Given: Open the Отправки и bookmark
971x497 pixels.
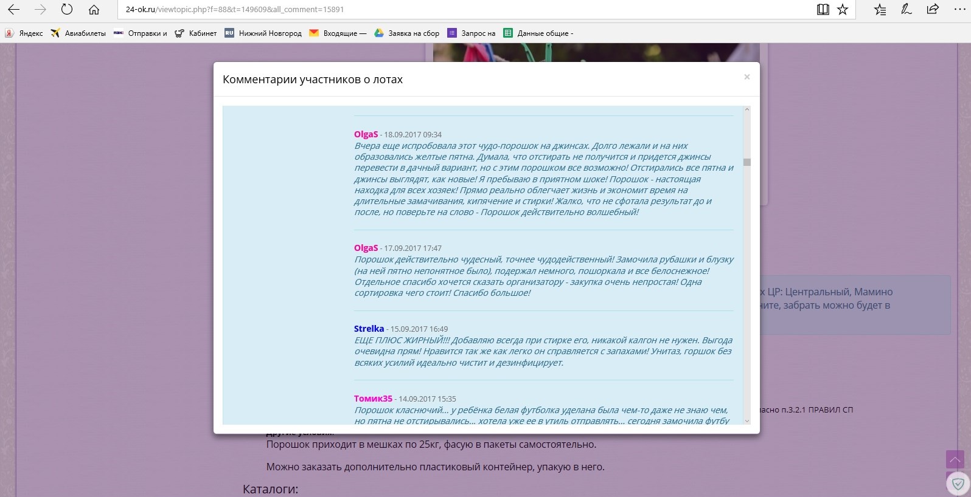Looking at the screenshot, I should click(x=141, y=33).
